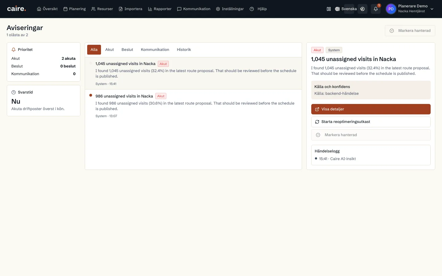Image resolution: width=442 pixels, height=276 pixels.
Task: Open the notifications bell icon
Action: click(375, 9)
